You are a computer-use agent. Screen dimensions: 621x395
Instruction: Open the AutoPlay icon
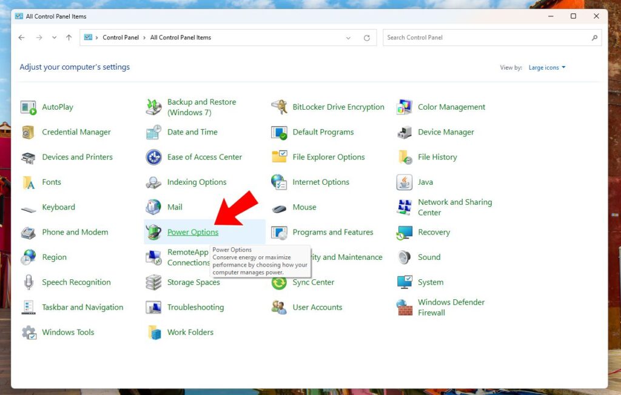[29, 107]
